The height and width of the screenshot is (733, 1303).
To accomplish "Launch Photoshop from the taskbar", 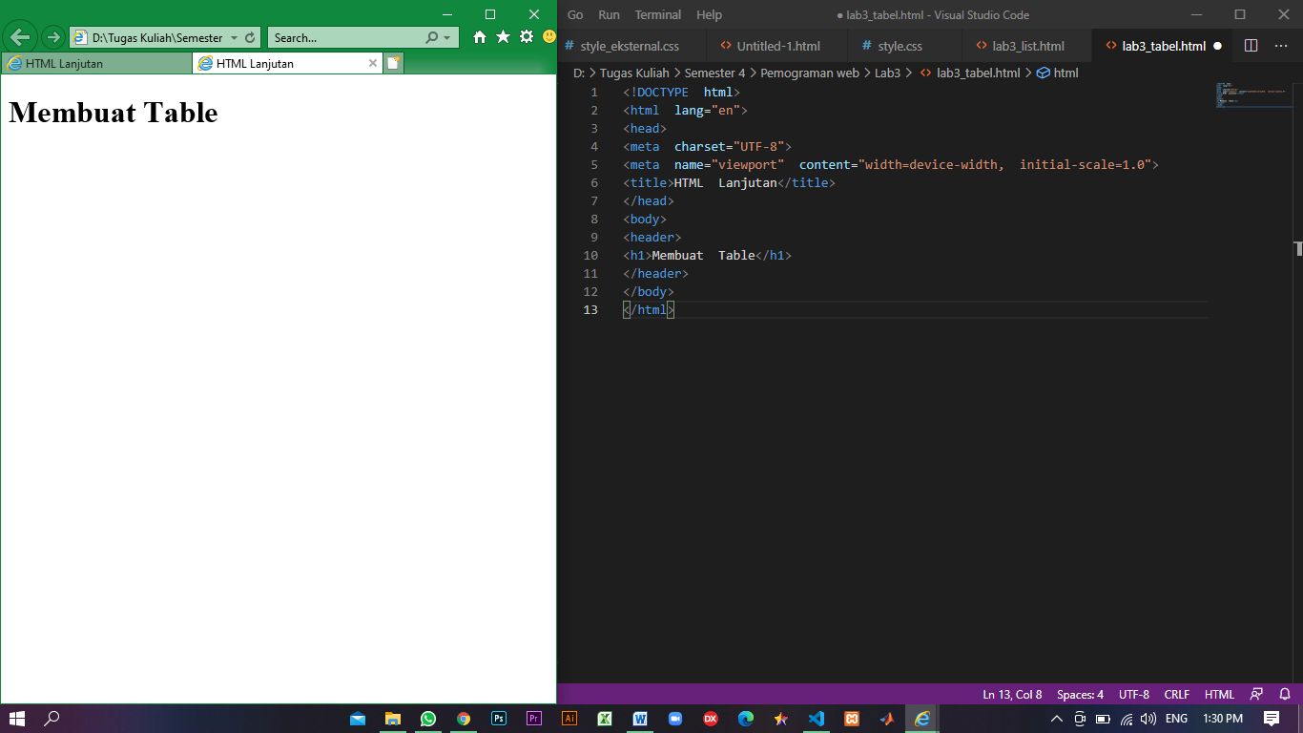I will (x=499, y=719).
